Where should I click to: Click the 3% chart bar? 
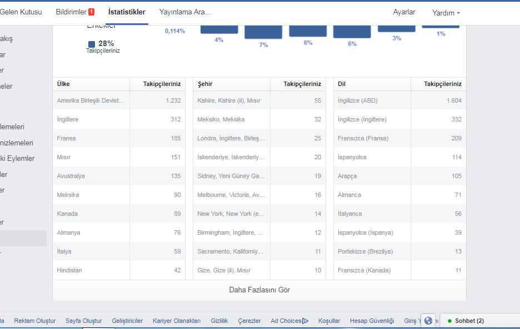pyautogui.click(x=397, y=28)
